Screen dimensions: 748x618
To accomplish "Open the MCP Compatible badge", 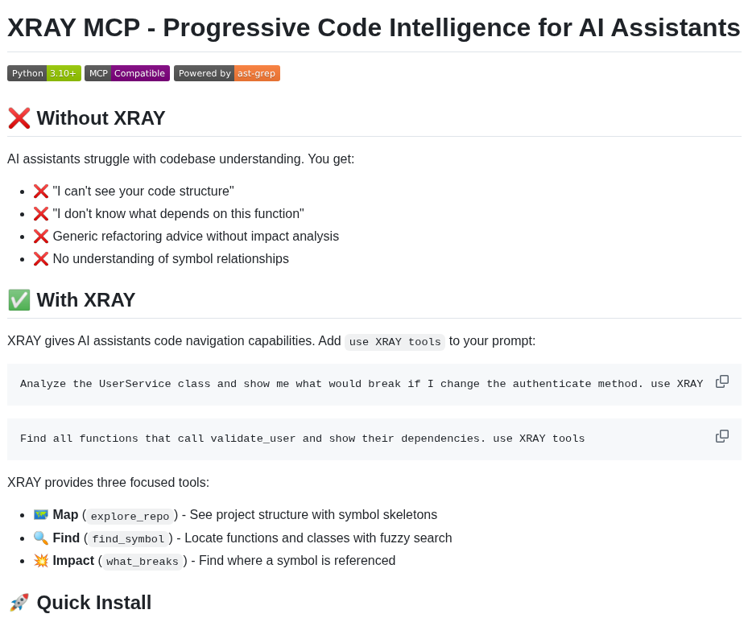I will click(x=127, y=73).
